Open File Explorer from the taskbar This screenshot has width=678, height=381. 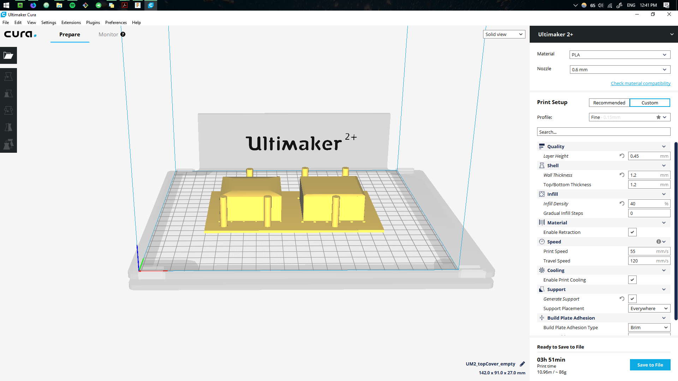[x=59, y=5]
